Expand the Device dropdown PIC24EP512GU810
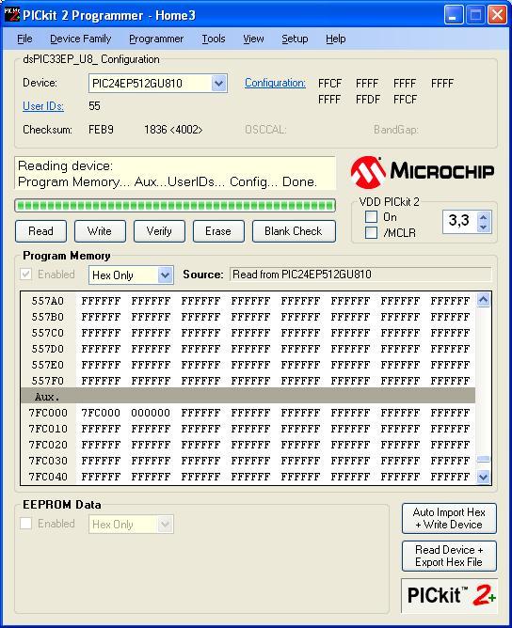This screenshot has width=512, height=628. 218,84
